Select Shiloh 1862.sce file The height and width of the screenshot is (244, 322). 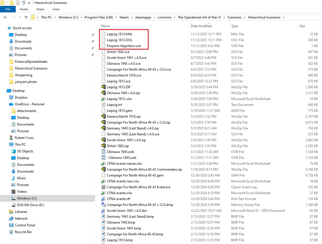(x=118, y=52)
